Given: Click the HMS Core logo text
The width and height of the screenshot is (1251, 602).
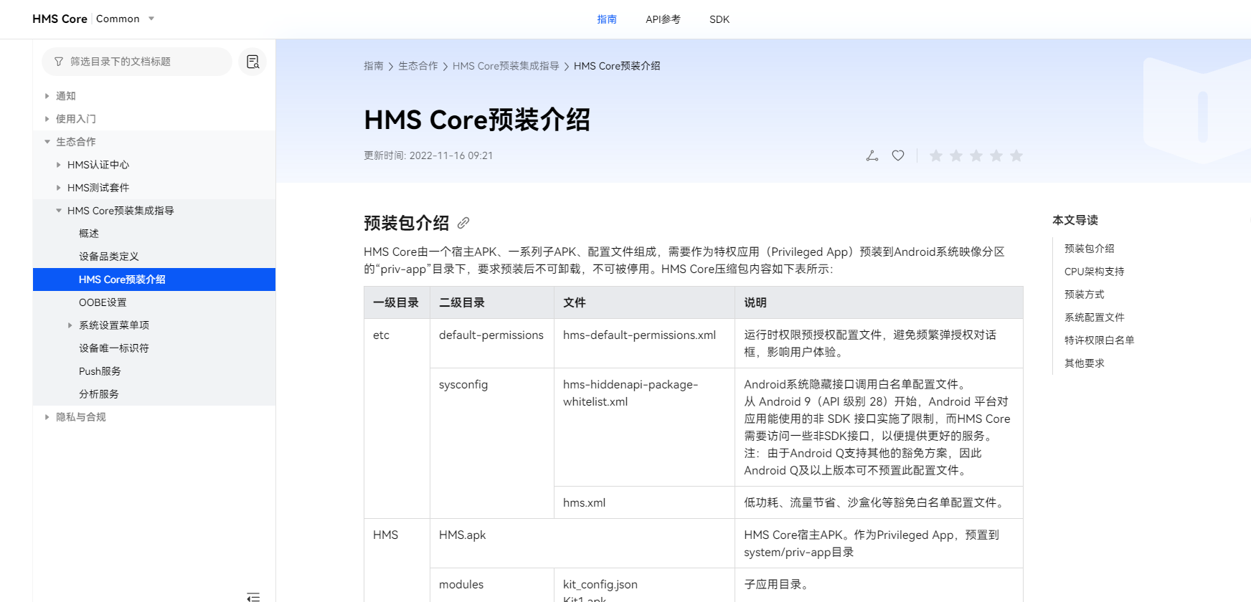Looking at the screenshot, I should click(60, 19).
